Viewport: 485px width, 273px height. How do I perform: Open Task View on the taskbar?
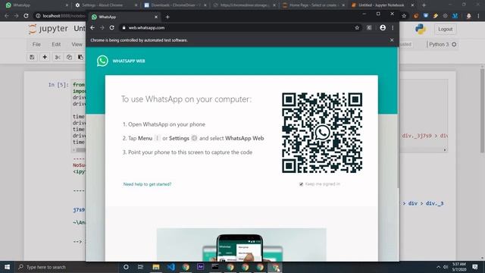140,267
